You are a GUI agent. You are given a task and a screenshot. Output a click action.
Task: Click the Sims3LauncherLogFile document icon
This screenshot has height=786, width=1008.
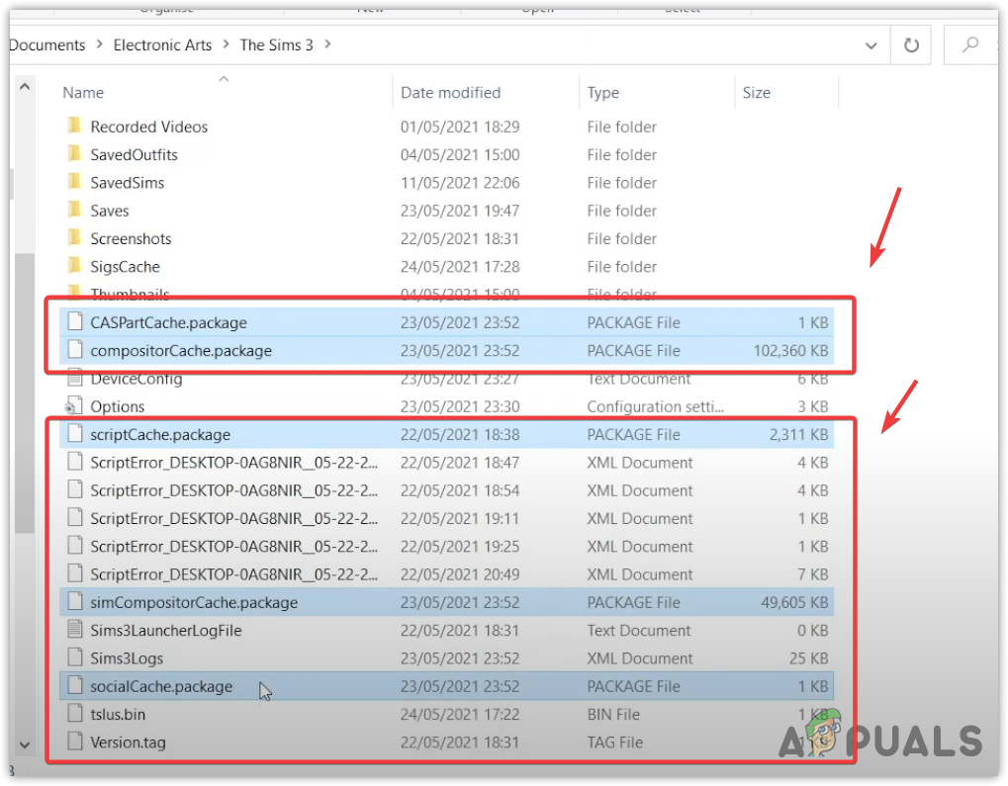[75, 630]
